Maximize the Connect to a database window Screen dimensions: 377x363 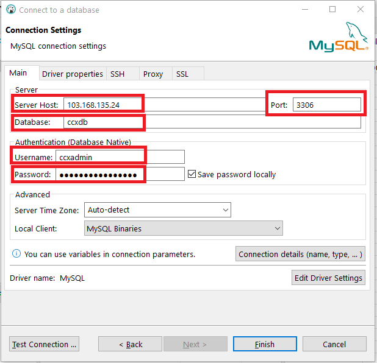(332, 10)
